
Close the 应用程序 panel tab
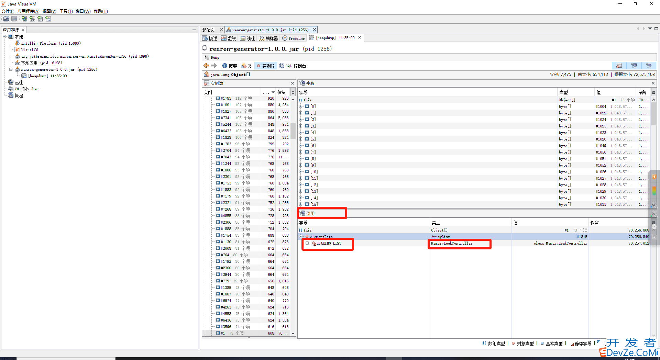pyautogui.click(x=23, y=30)
